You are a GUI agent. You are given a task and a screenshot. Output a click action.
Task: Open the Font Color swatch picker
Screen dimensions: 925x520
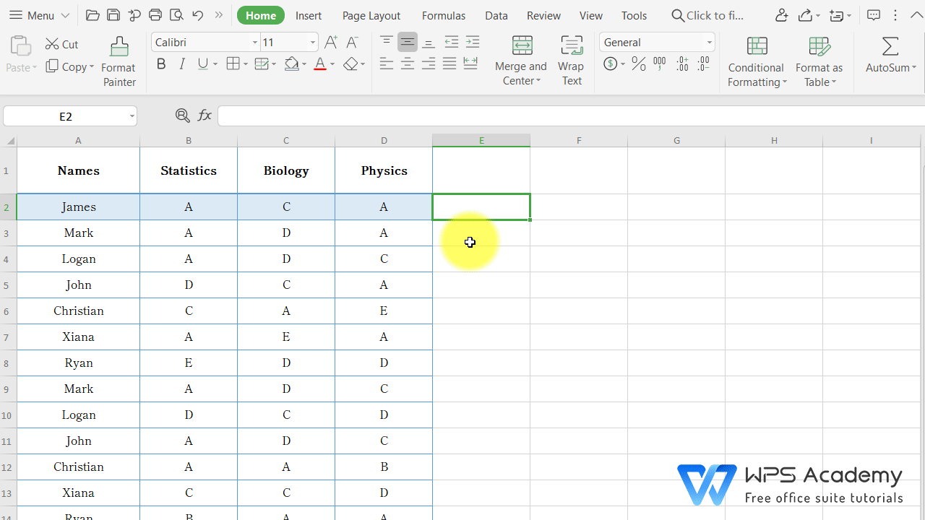332,64
